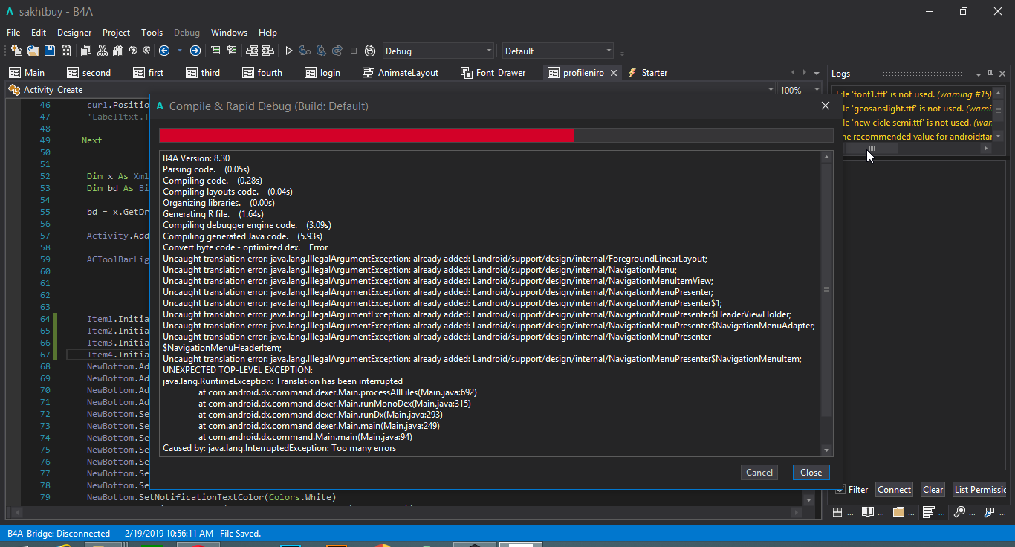Click the Cancel button in compile dialog
This screenshot has height=547, width=1015.
[759, 473]
